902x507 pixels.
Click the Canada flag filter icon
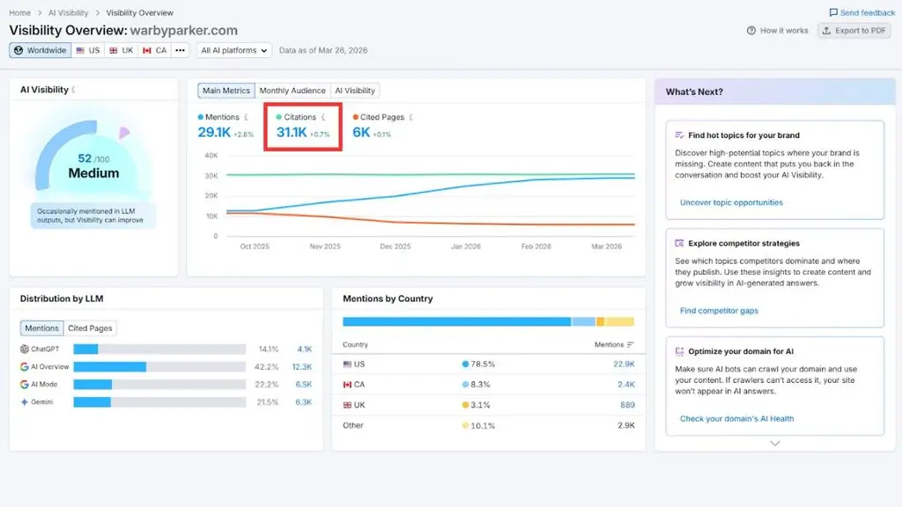(147, 50)
